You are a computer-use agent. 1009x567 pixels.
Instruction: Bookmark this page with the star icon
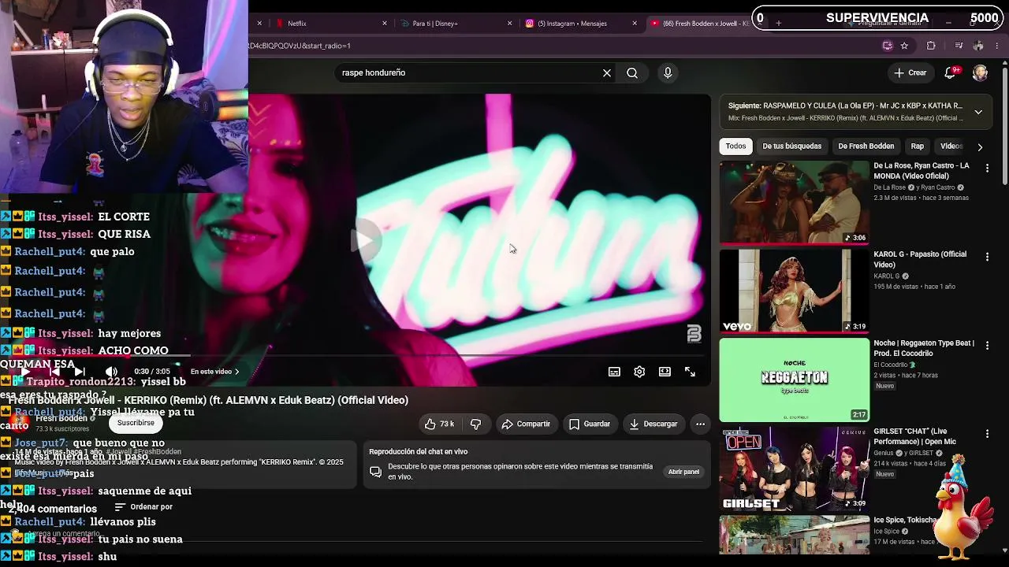pos(904,46)
